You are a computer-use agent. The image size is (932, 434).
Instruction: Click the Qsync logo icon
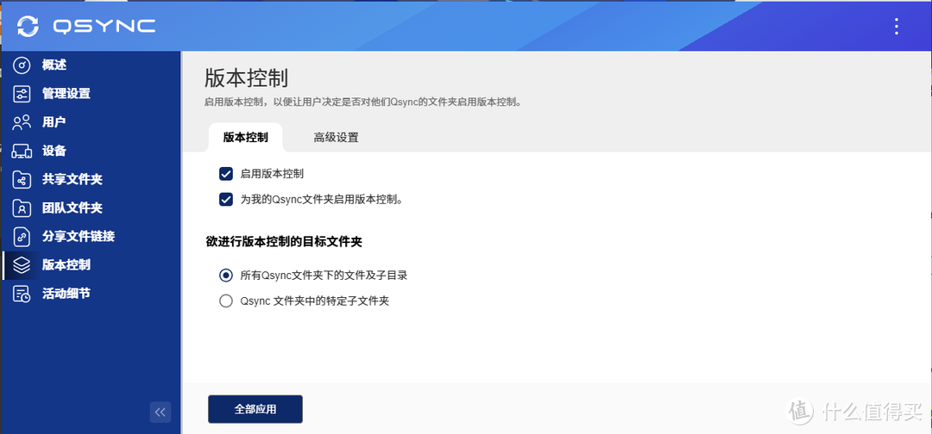(x=28, y=26)
